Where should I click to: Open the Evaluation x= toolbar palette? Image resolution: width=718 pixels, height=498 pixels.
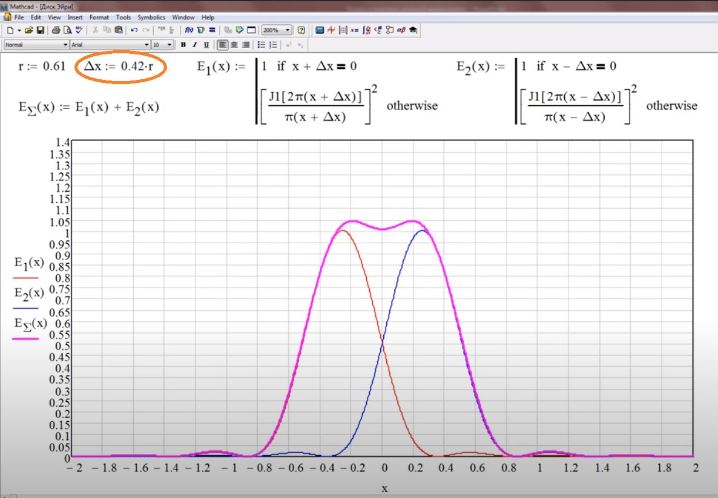coord(354,30)
